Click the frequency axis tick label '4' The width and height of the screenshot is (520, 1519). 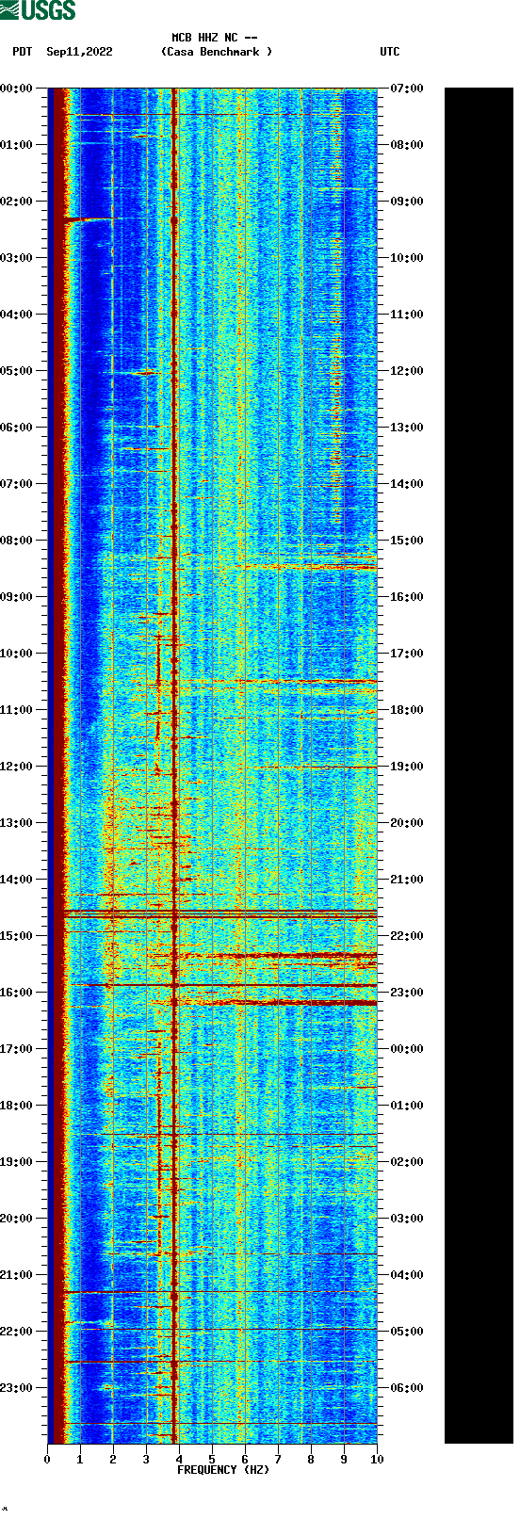179,1460
